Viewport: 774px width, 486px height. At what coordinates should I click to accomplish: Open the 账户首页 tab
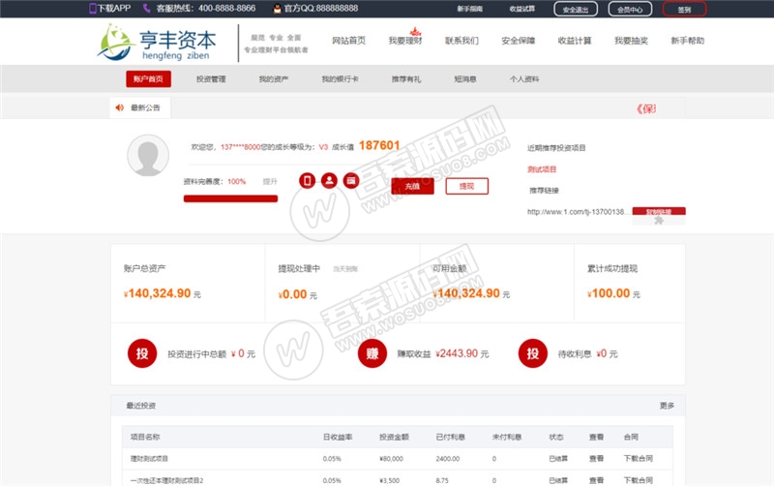tap(148, 78)
